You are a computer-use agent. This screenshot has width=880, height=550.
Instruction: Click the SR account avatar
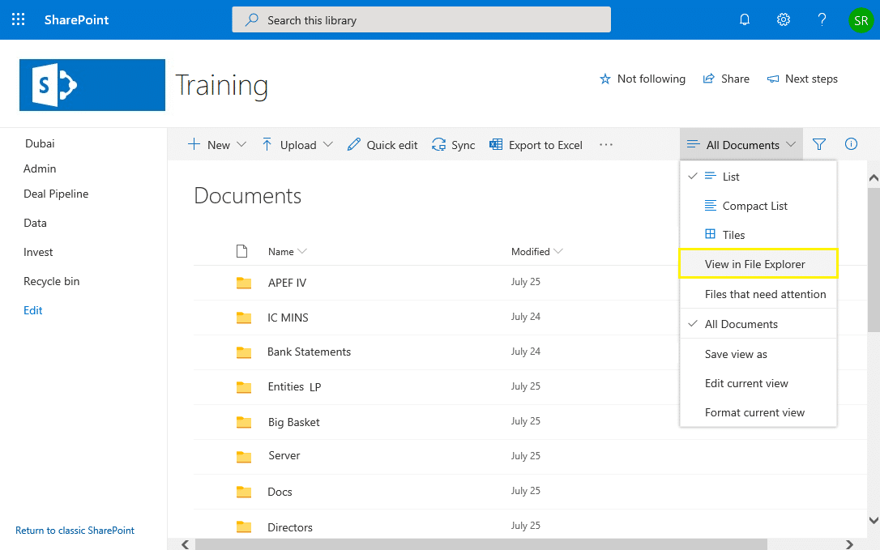pos(861,19)
